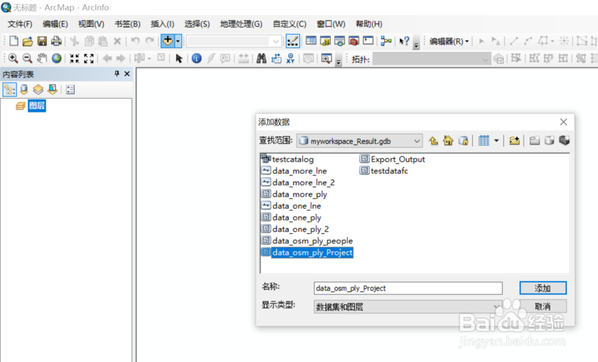Open the 编辑(E) menu

55,24
